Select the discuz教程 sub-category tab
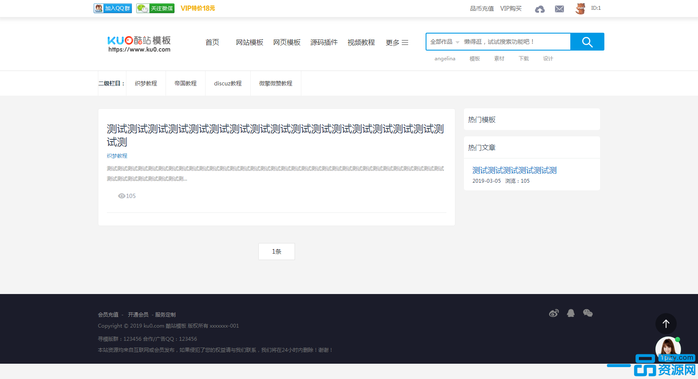698x379 pixels. pyautogui.click(x=228, y=83)
